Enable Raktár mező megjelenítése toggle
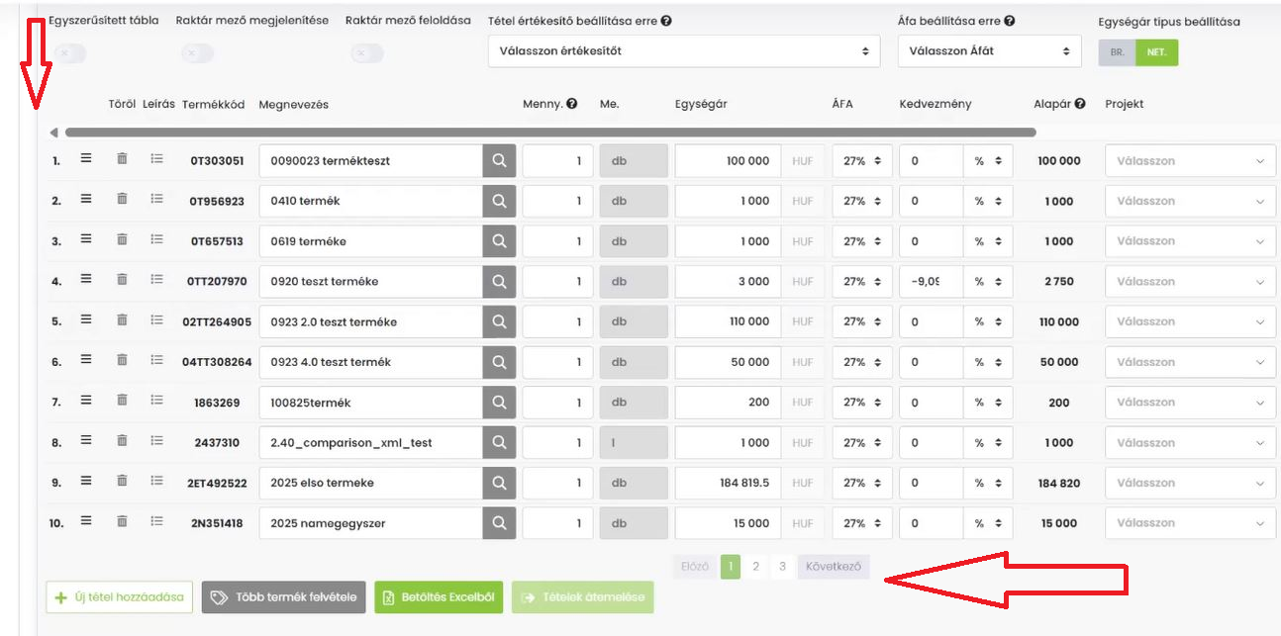 click(197, 53)
